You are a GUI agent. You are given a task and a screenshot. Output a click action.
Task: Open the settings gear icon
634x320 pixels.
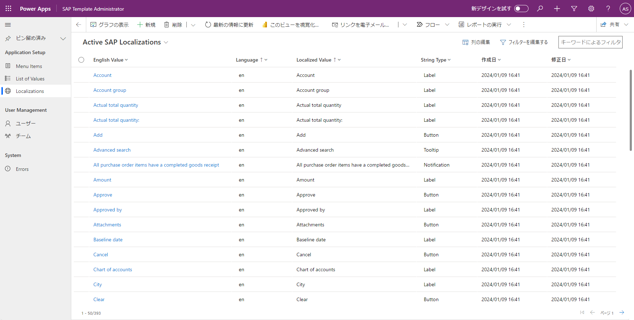click(591, 9)
